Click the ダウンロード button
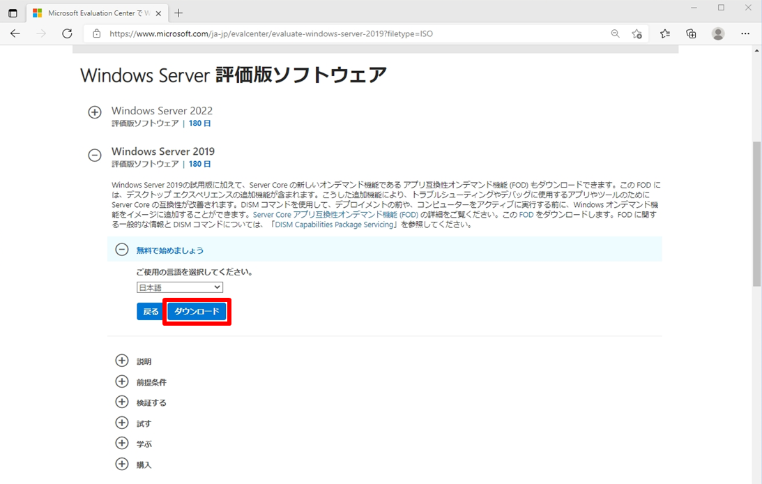This screenshot has height=484, width=762. pos(197,312)
